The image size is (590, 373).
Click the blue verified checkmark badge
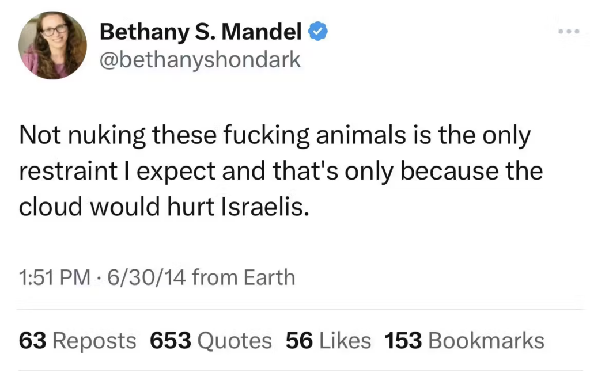[x=317, y=33]
